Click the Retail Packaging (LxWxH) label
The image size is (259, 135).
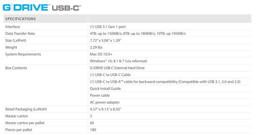[26, 109]
